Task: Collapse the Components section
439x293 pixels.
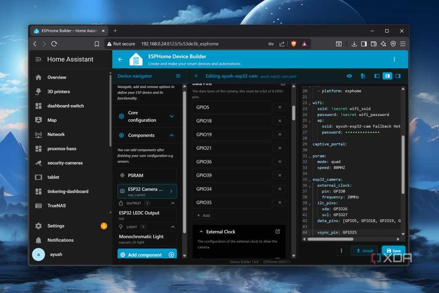Action: 147,135
